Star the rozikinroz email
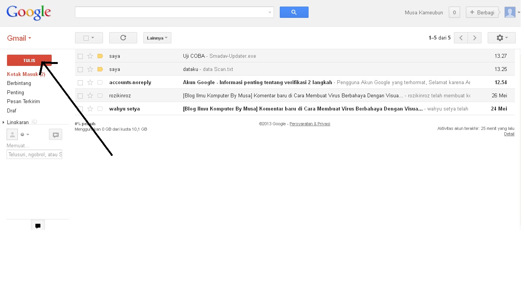The width and height of the screenshot is (525, 285). [90, 95]
